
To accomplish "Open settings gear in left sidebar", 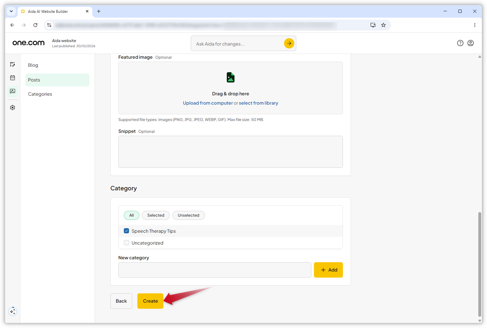I will click(13, 108).
